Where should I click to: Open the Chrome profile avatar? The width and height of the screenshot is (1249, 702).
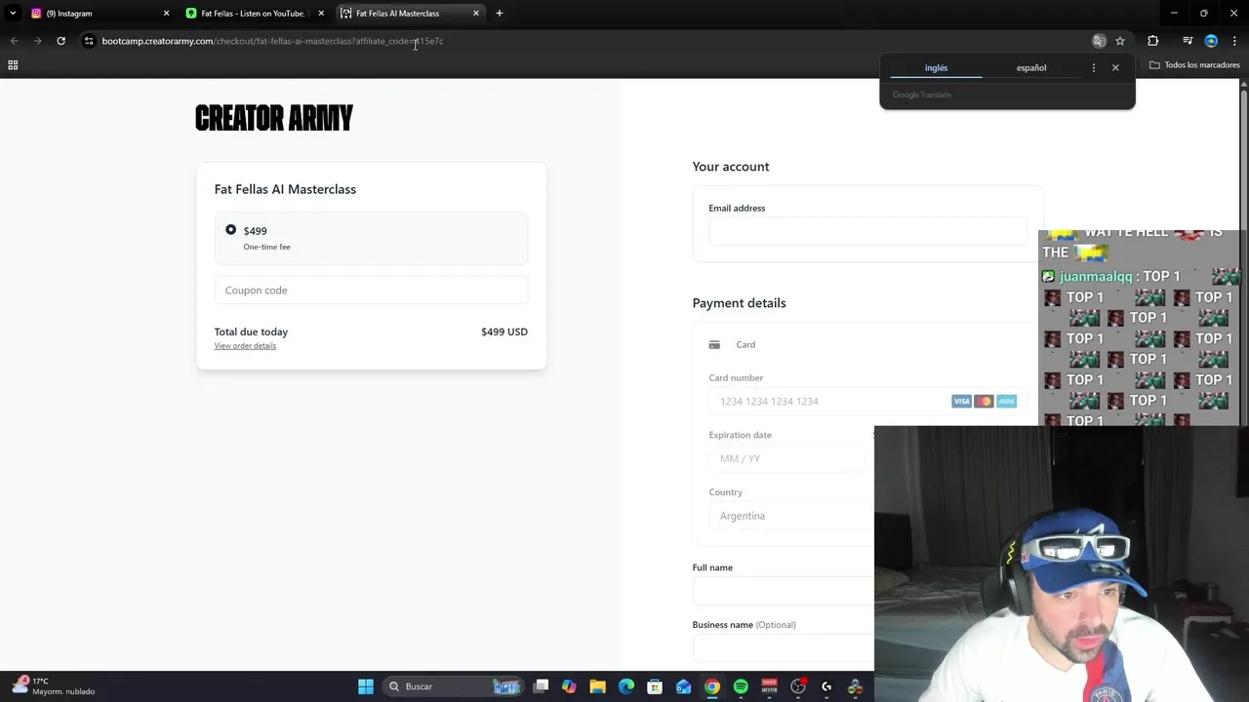[1211, 41]
